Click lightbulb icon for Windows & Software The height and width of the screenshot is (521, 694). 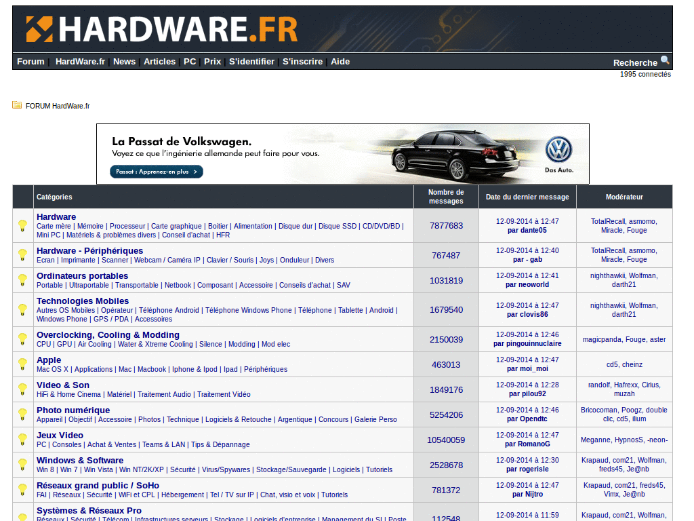click(22, 465)
